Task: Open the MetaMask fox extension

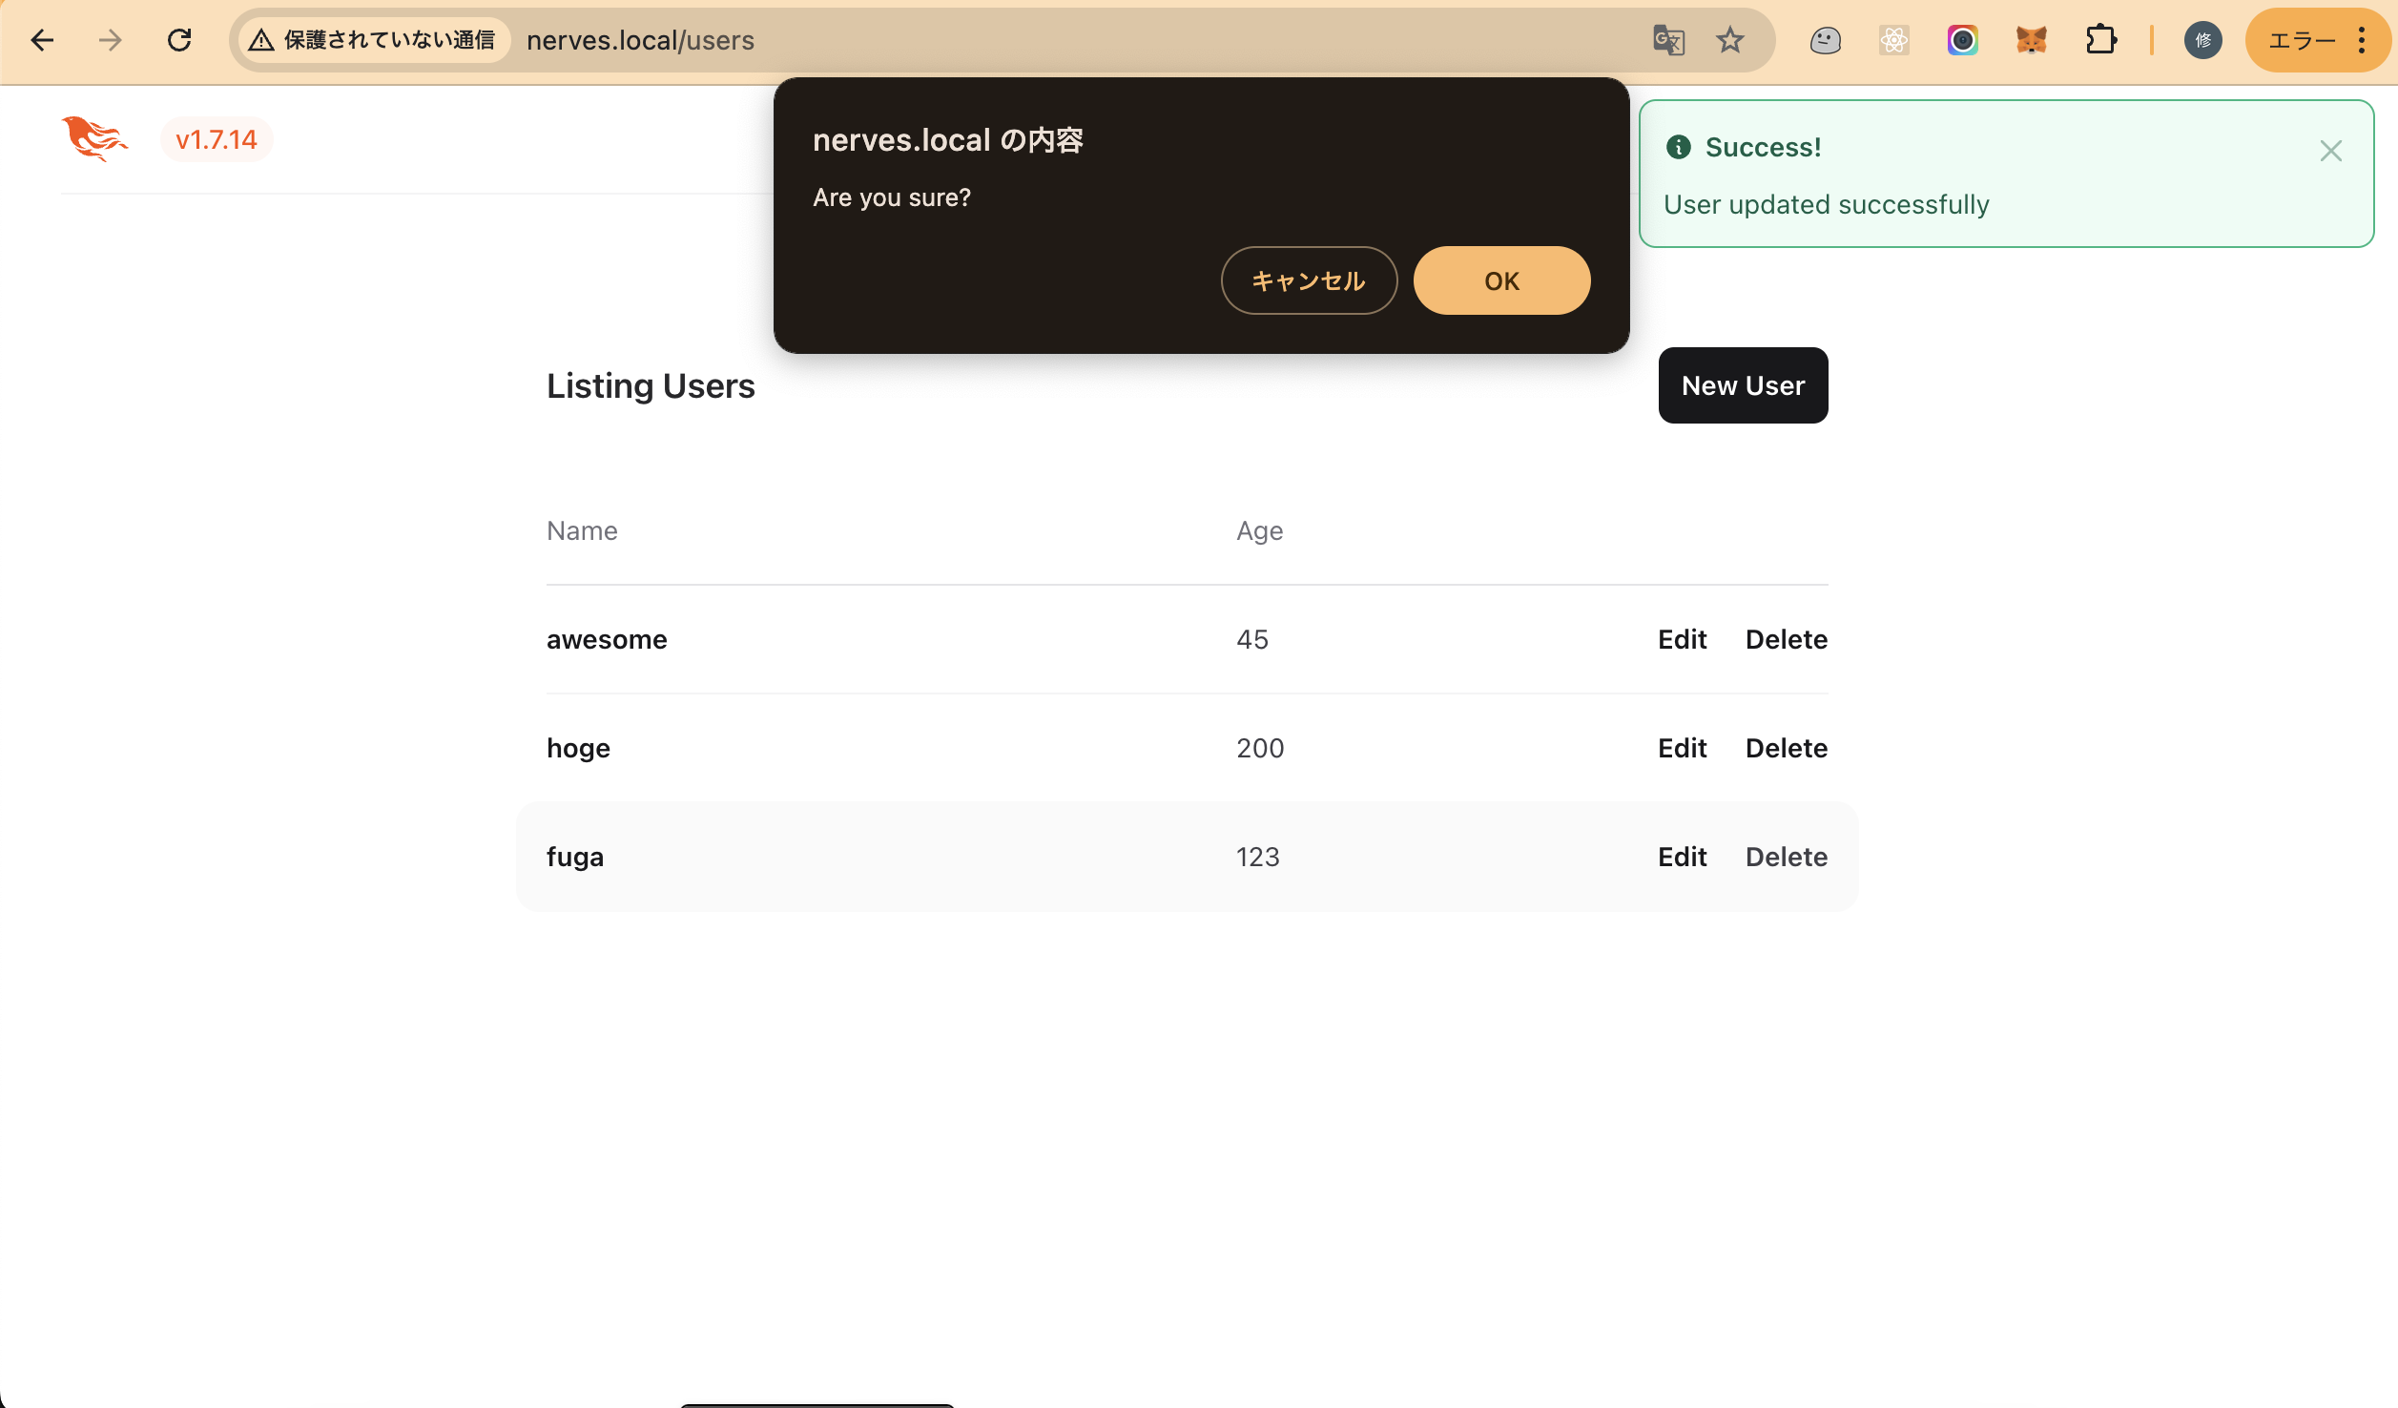Action: pyautogui.click(x=2031, y=40)
